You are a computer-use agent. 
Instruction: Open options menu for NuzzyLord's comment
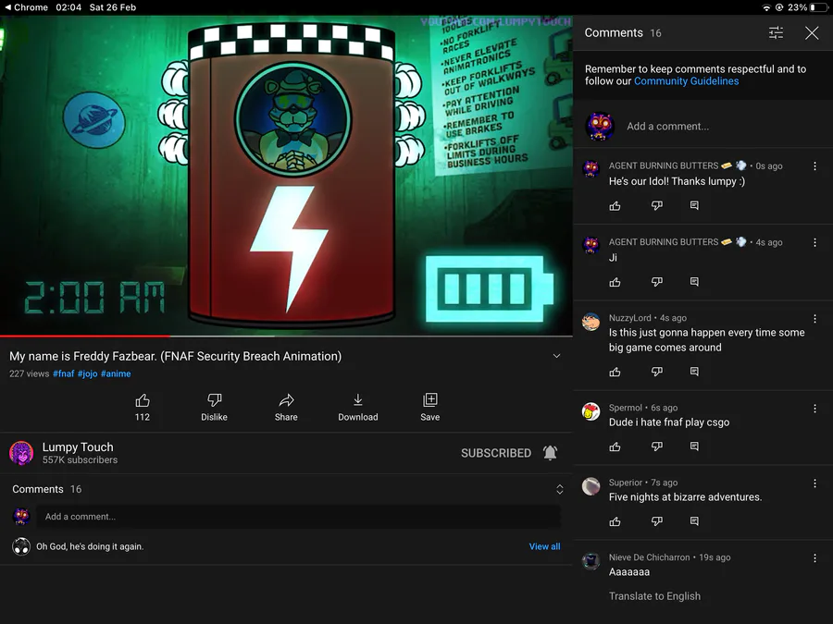tap(814, 318)
